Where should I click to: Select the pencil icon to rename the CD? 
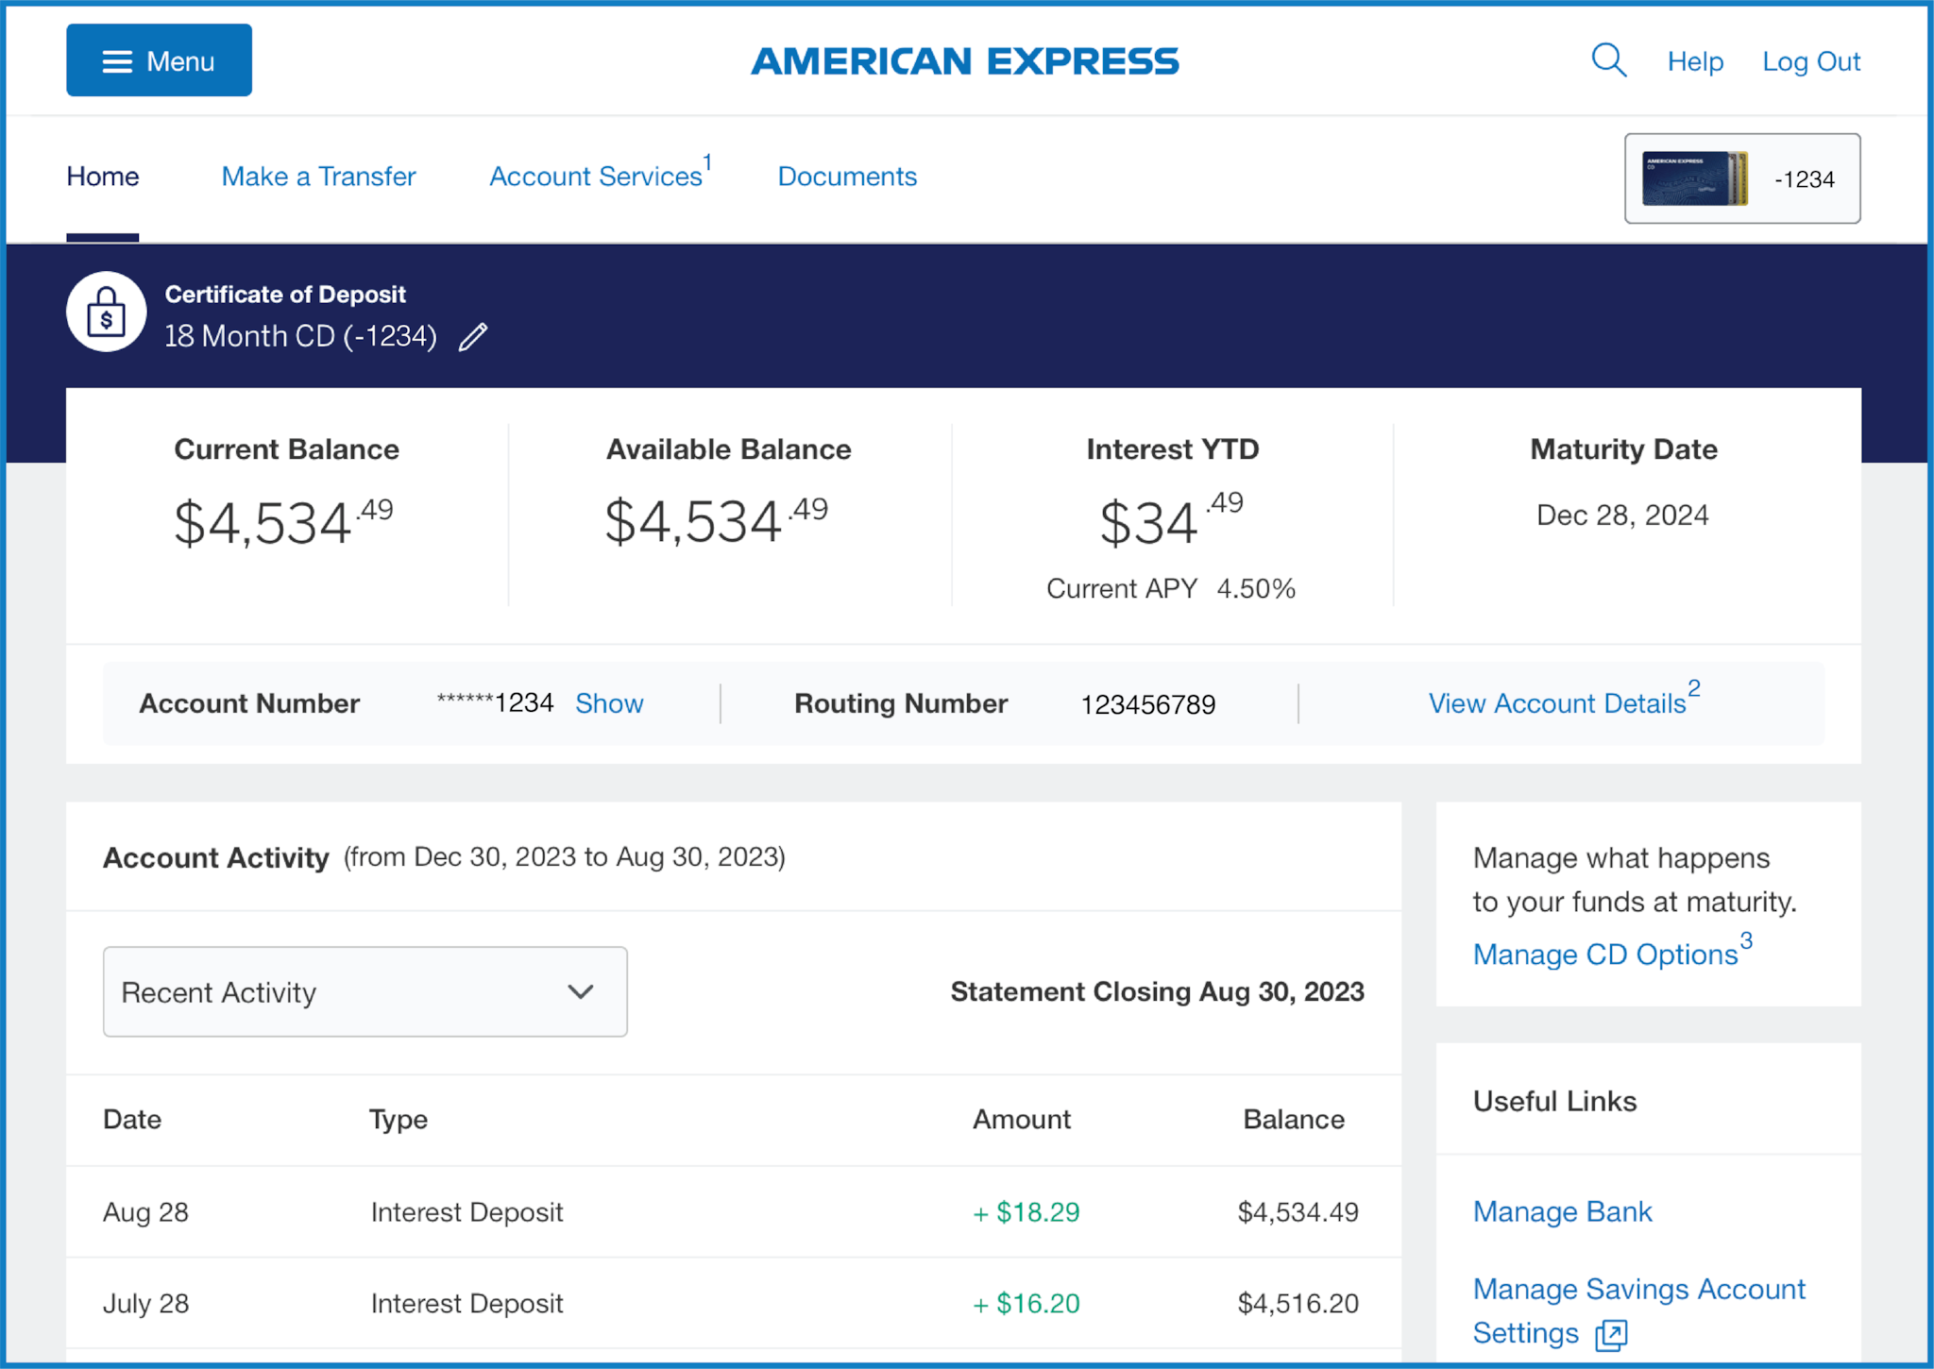pyautogui.click(x=473, y=336)
